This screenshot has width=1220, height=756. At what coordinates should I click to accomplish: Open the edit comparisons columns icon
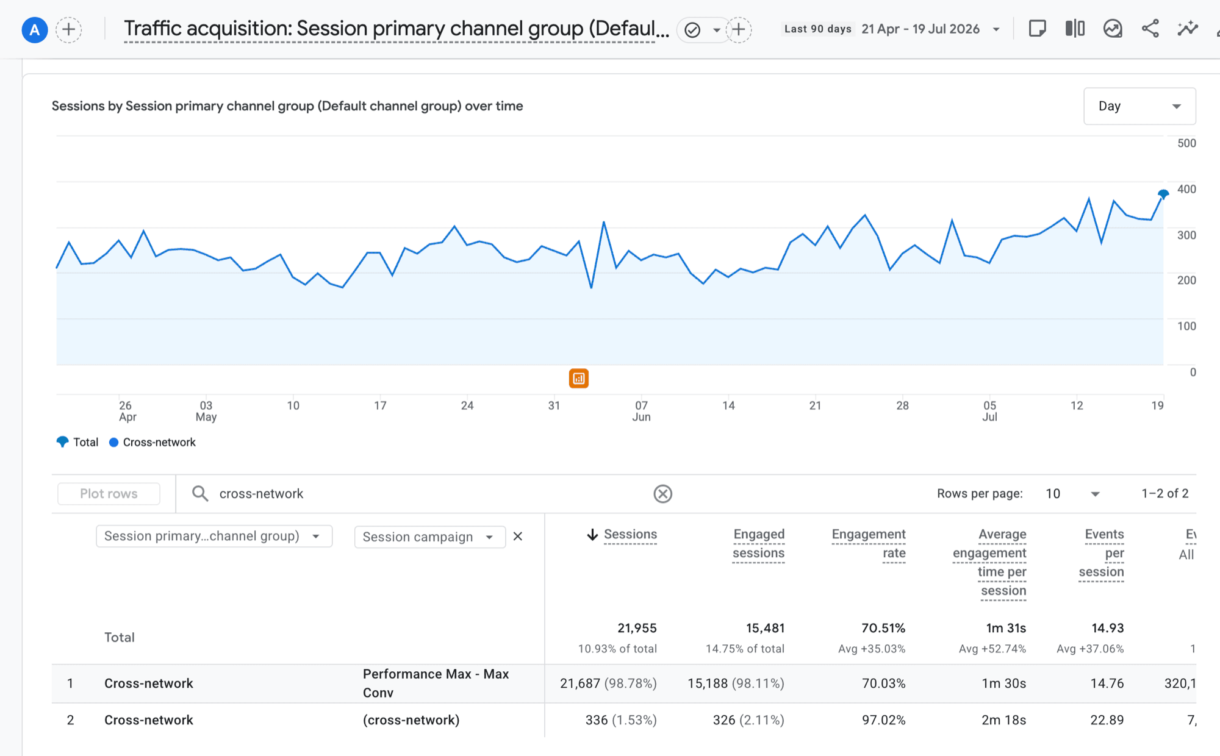pos(1075,29)
